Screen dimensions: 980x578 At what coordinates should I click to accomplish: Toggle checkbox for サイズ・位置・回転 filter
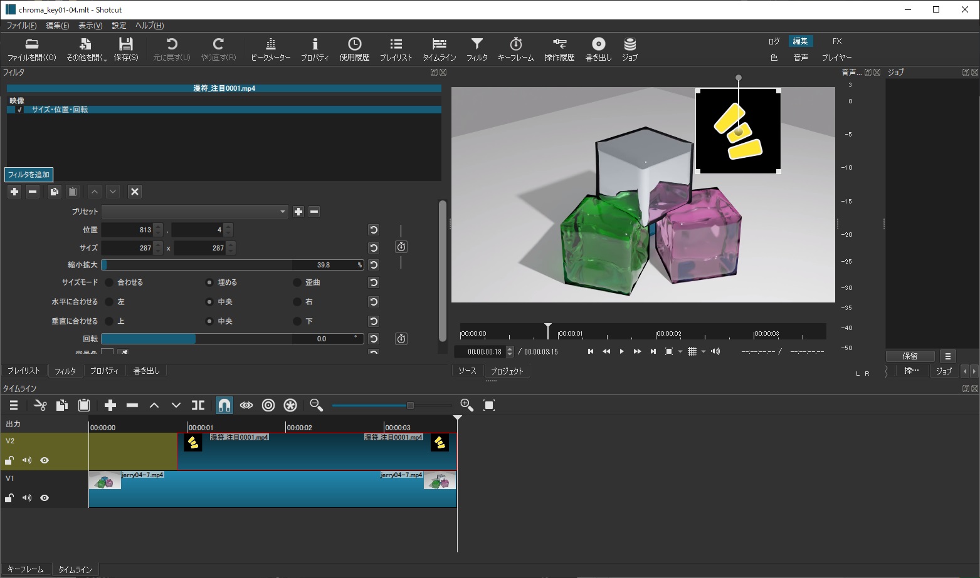pyautogui.click(x=19, y=110)
